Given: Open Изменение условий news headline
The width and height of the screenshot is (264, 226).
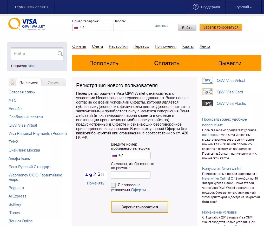Looking at the screenshot, I should click(x=220, y=212).
